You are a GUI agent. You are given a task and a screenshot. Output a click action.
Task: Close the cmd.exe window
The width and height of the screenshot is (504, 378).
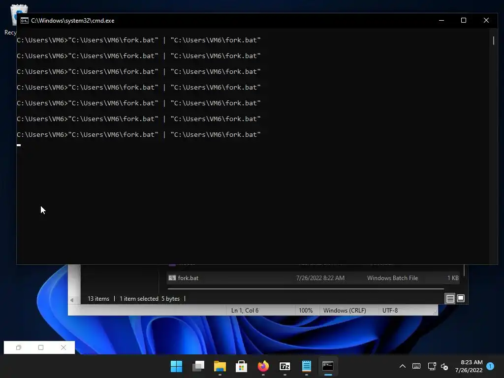[x=486, y=20]
